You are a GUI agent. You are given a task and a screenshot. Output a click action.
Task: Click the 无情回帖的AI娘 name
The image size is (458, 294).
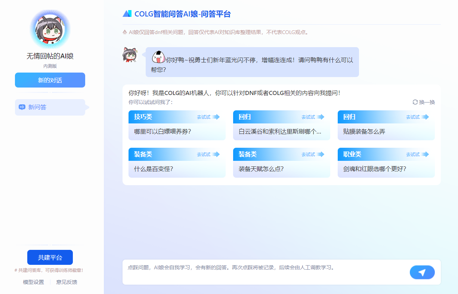[50, 56]
